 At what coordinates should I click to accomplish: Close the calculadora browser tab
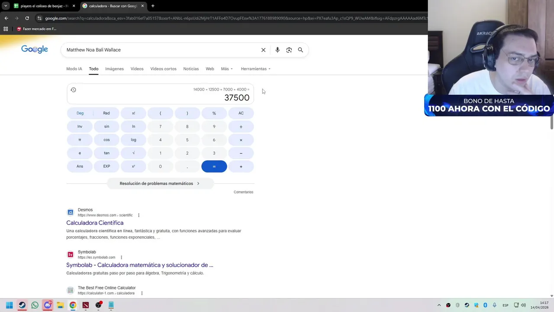(142, 6)
